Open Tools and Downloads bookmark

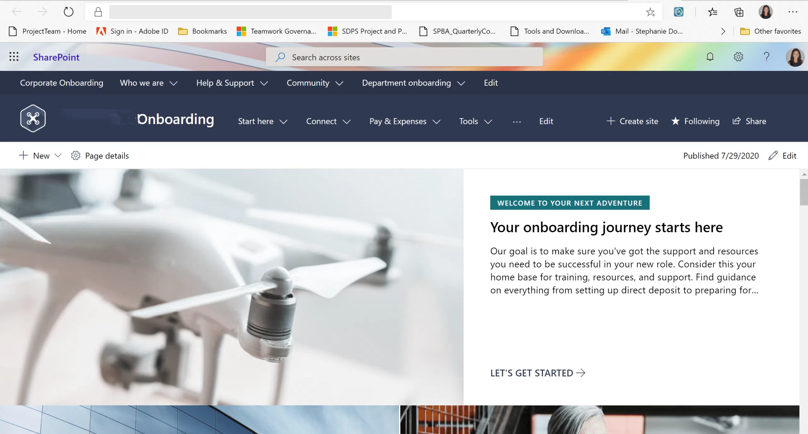tap(550, 31)
